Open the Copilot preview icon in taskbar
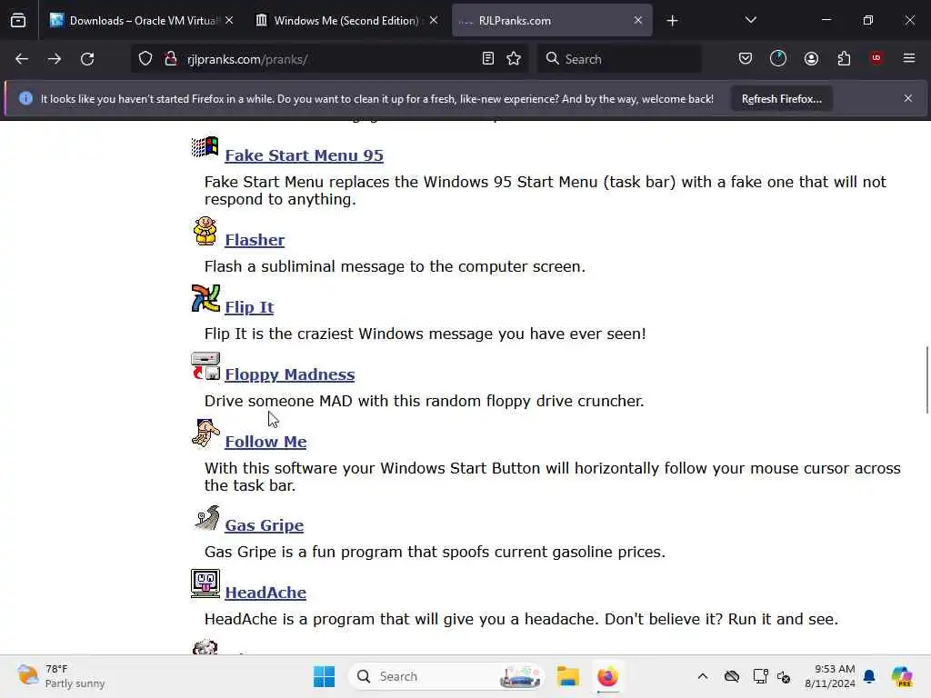This screenshot has height=698, width=931. click(902, 676)
